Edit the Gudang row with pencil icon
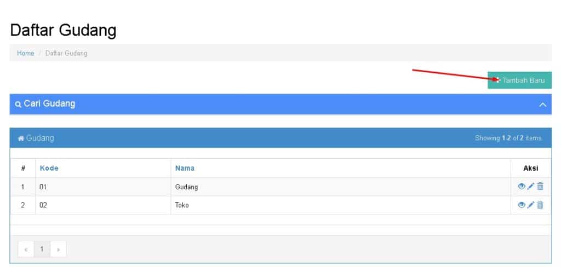 point(530,187)
